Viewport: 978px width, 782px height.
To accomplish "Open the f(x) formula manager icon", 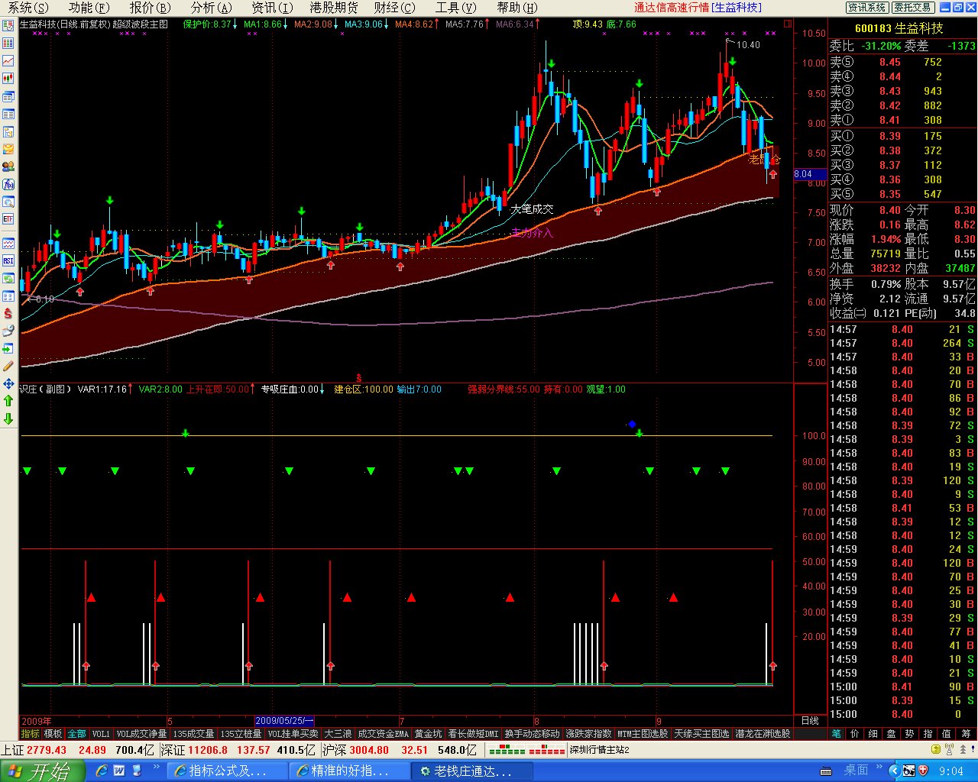I will pos(8,184).
